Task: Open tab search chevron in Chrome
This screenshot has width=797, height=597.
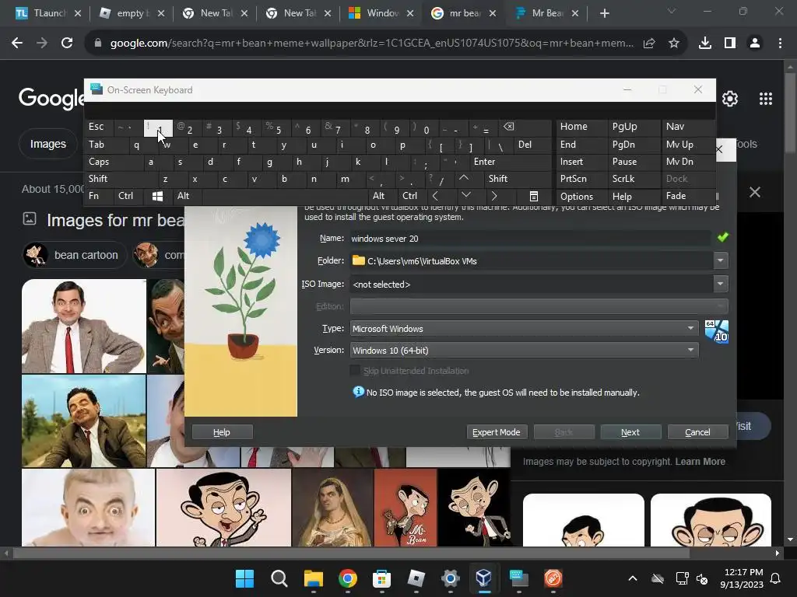Action: pos(671,11)
